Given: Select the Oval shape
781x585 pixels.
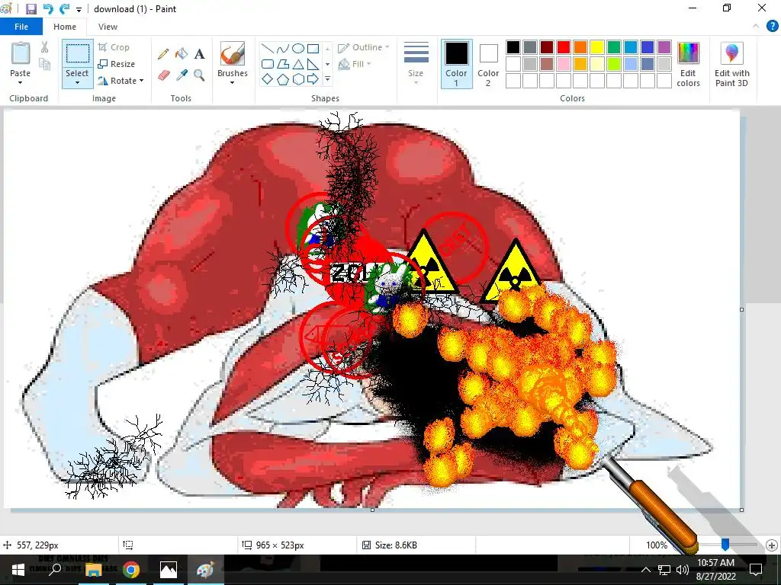Looking at the screenshot, I should (x=298, y=48).
